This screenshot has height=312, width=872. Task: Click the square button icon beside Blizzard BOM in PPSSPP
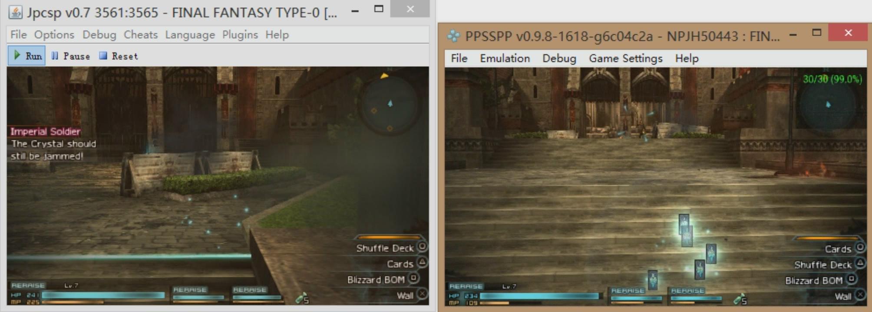852,279
